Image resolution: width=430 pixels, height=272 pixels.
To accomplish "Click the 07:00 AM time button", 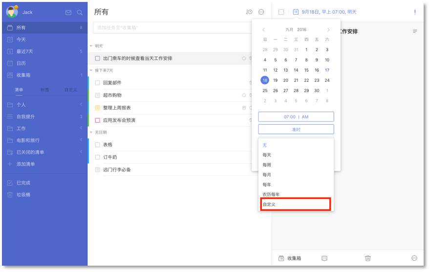I will coord(296,117).
